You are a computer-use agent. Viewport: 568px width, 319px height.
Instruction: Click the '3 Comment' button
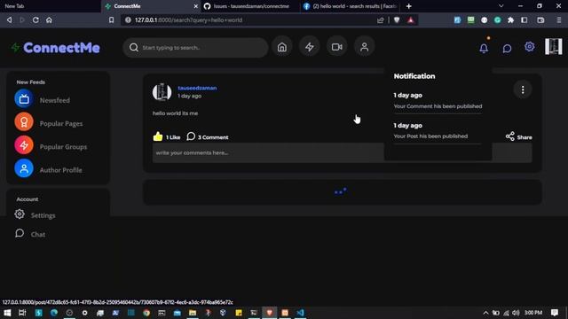pos(208,136)
